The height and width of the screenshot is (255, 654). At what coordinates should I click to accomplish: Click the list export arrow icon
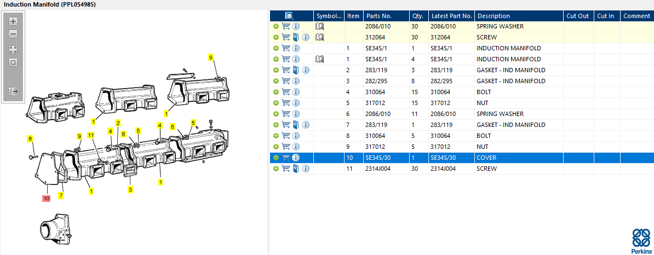pos(13,91)
